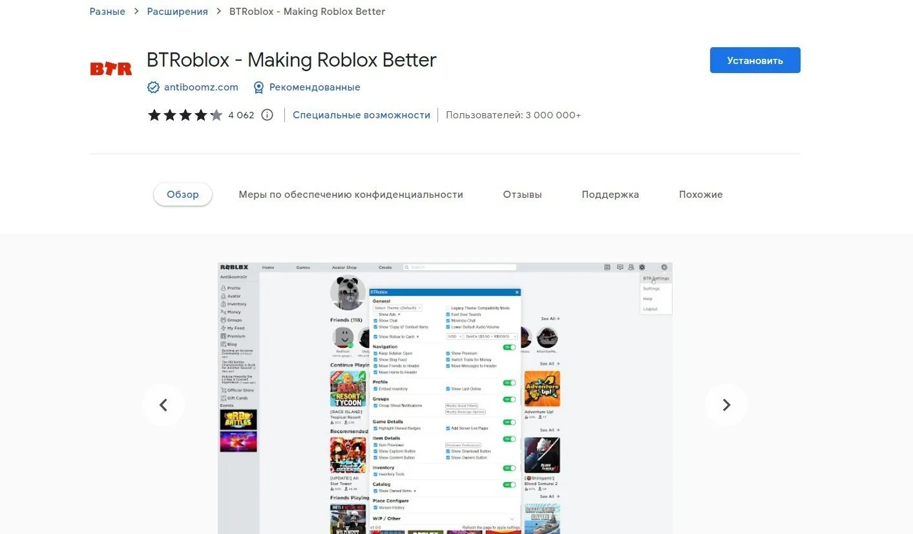
Task: Open Premium in the preview's Roblox sidebar
Action: tap(233, 336)
